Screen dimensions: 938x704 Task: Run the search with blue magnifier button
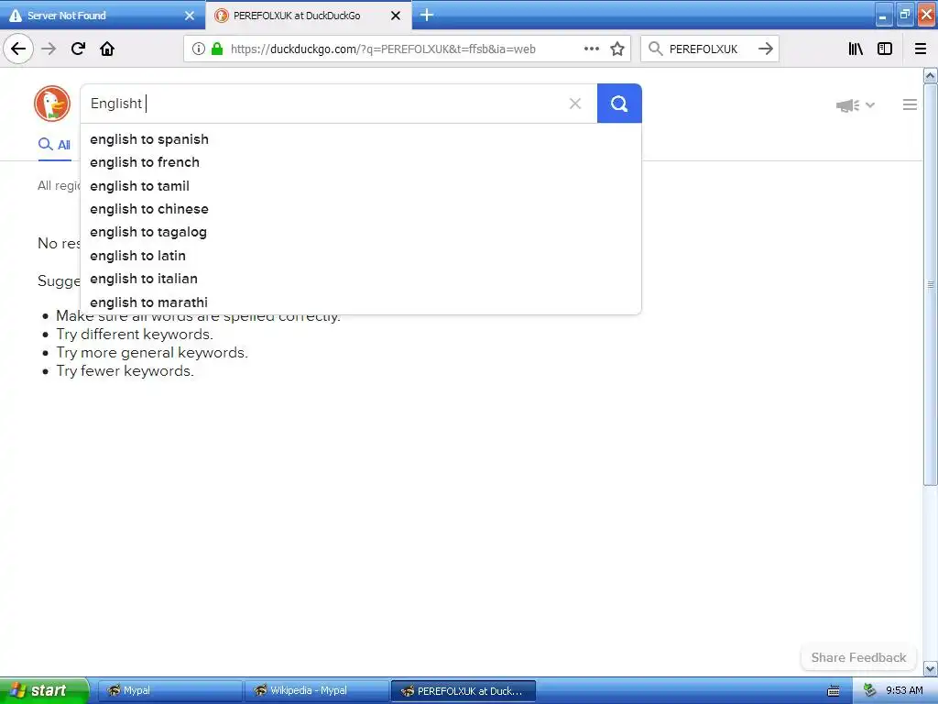pyautogui.click(x=619, y=104)
